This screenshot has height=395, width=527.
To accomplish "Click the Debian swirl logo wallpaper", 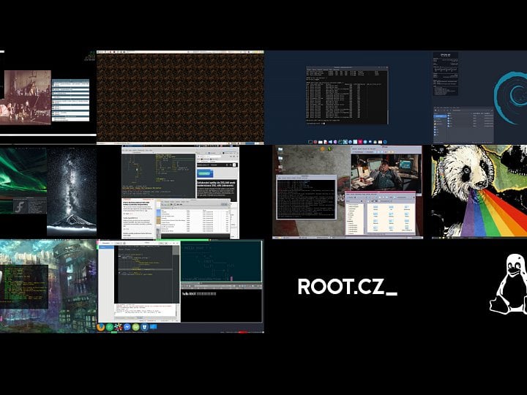I will tap(510, 97).
